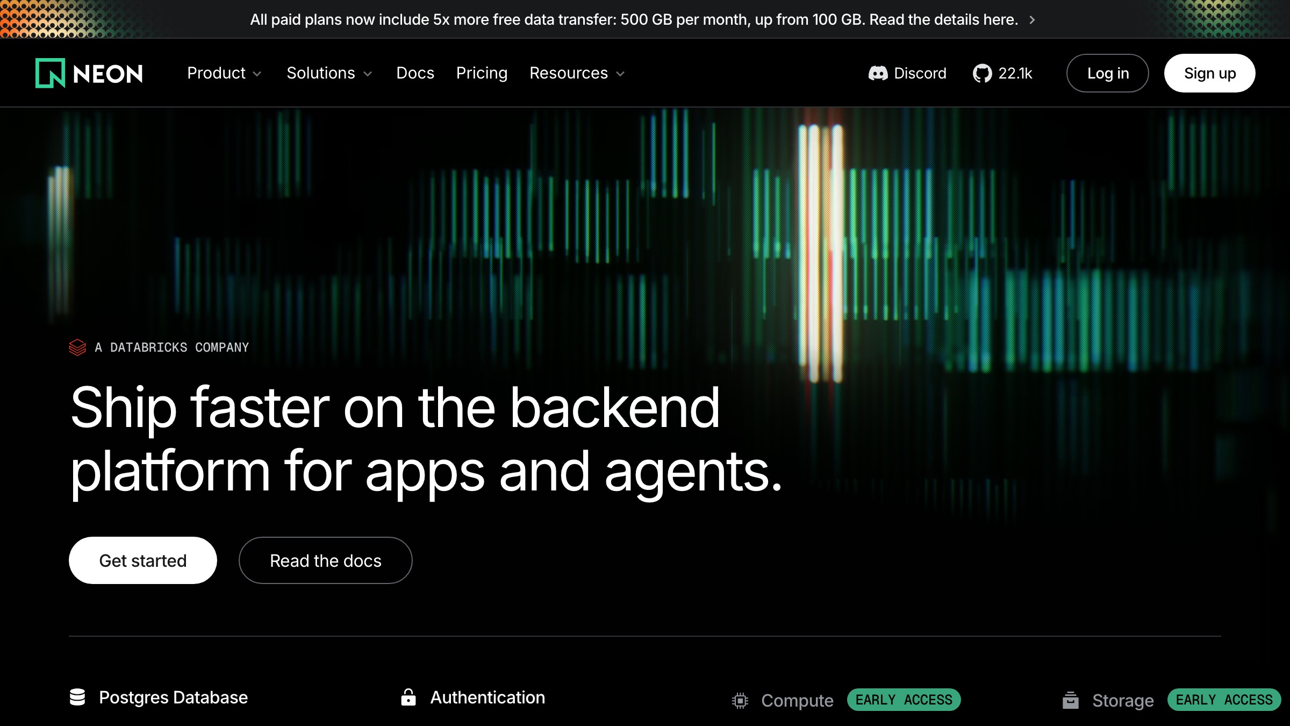Viewport: 1290px width, 726px height.
Task: Click Storage's EARLY ACCESS badge
Action: click(x=1224, y=700)
